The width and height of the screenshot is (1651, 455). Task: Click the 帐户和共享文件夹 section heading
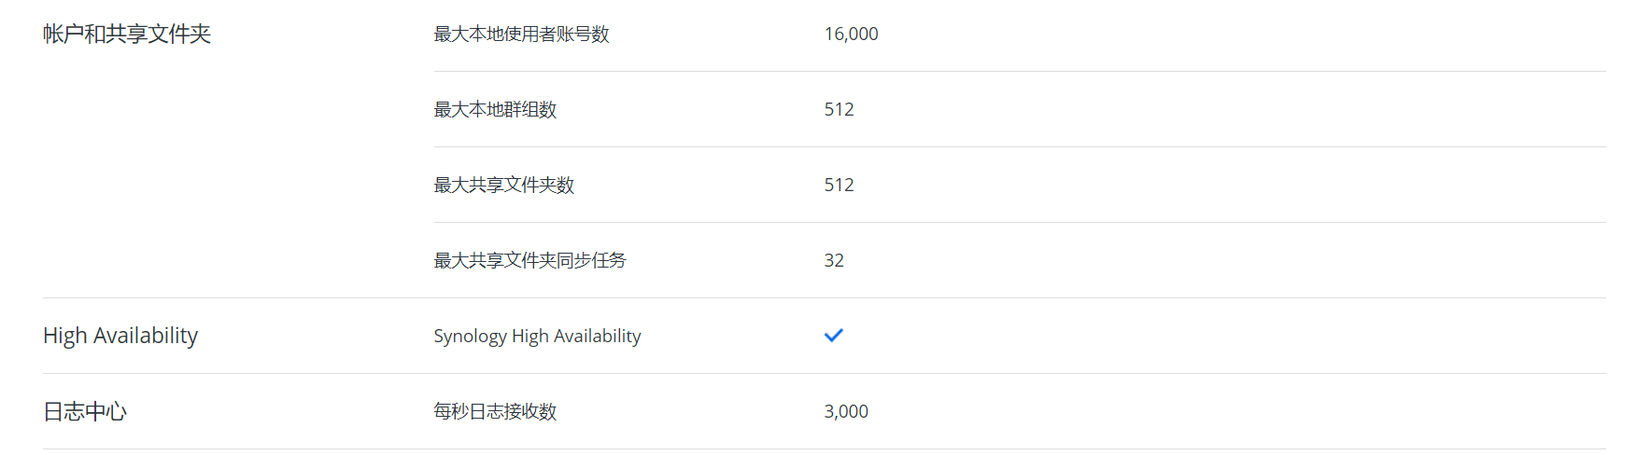point(127,34)
